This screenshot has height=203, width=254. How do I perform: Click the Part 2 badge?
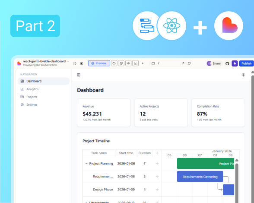click(35, 26)
